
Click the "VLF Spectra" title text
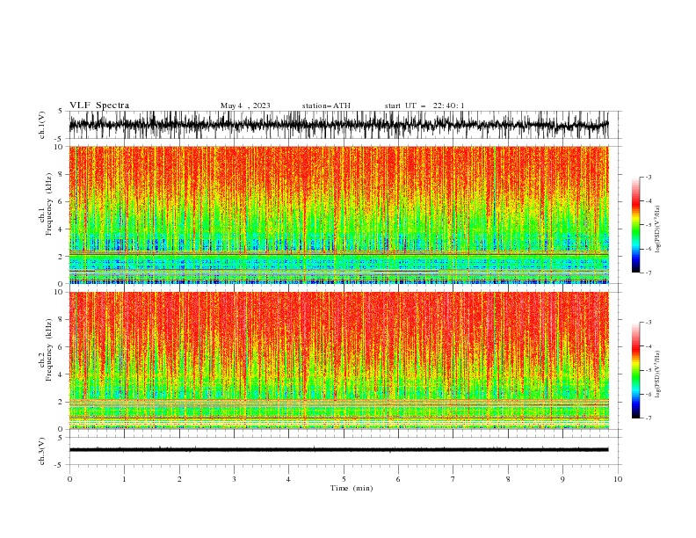click(x=99, y=105)
